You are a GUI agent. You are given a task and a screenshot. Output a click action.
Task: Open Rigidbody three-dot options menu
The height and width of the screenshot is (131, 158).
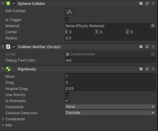[x=153, y=69]
